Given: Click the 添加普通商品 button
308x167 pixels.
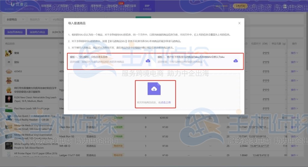Looking at the screenshot, I should pyautogui.click(x=15, y=32).
